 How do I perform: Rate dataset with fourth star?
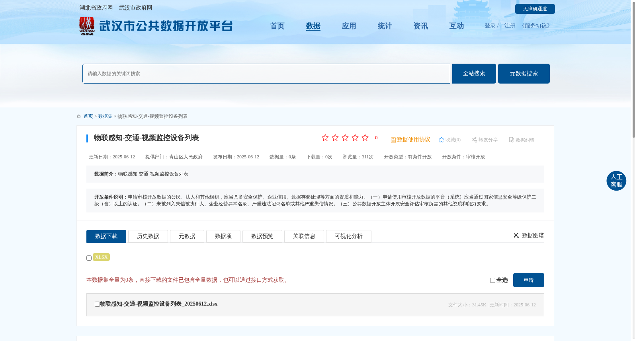(x=355, y=138)
